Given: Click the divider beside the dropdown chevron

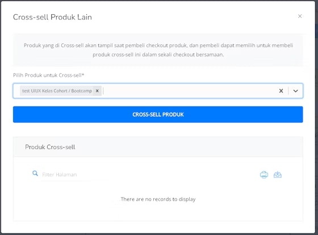Looking at the screenshot, I should click(288, 91).
